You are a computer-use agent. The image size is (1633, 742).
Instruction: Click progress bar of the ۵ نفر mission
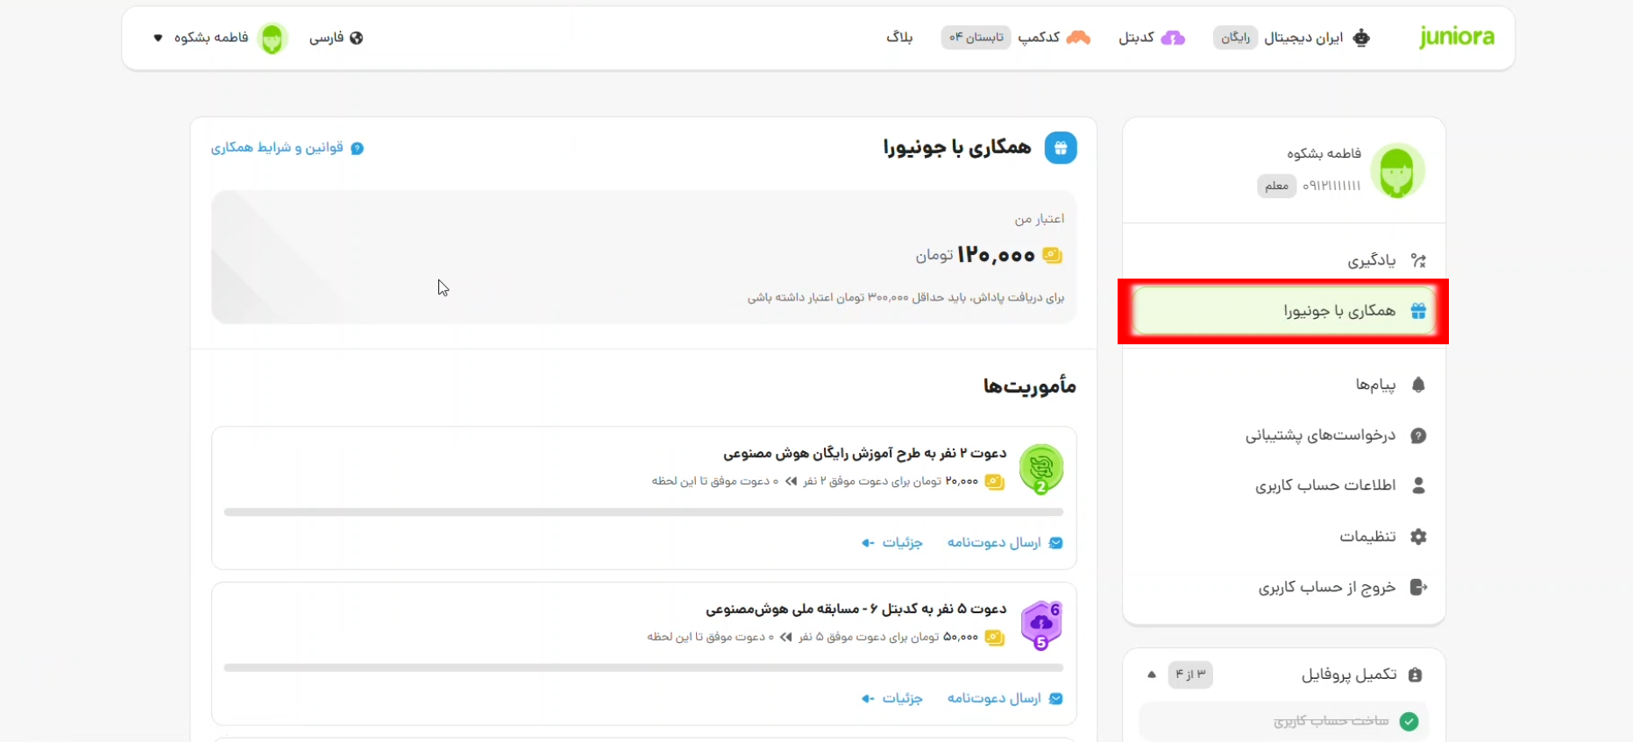643,668
